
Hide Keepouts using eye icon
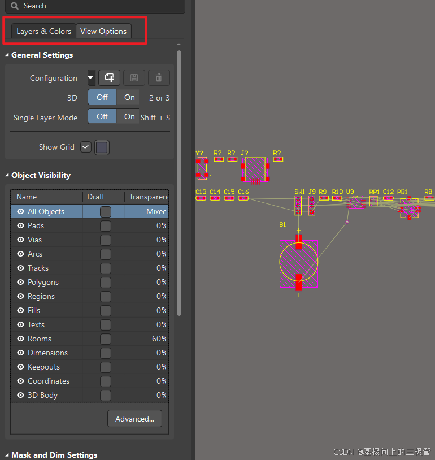pyautogui.click(x=20, y=367)
